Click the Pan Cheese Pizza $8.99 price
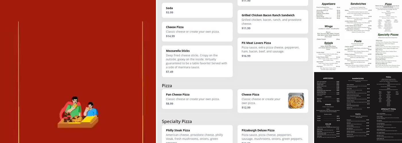402x143 pixels. (169, 104)
